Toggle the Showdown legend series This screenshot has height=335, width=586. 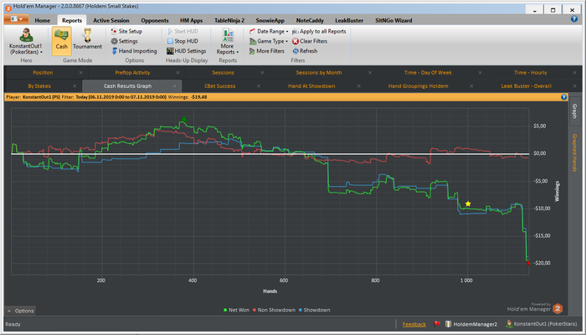(x=314, y=310)
